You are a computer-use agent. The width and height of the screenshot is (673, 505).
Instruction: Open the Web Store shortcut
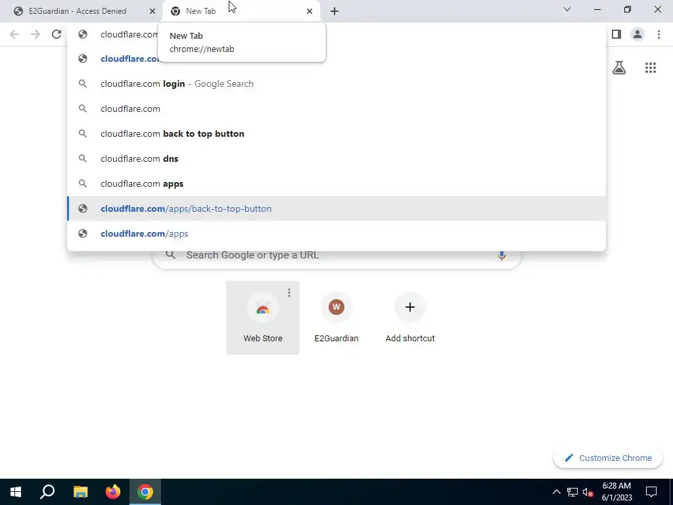click(x=263, y=318)
